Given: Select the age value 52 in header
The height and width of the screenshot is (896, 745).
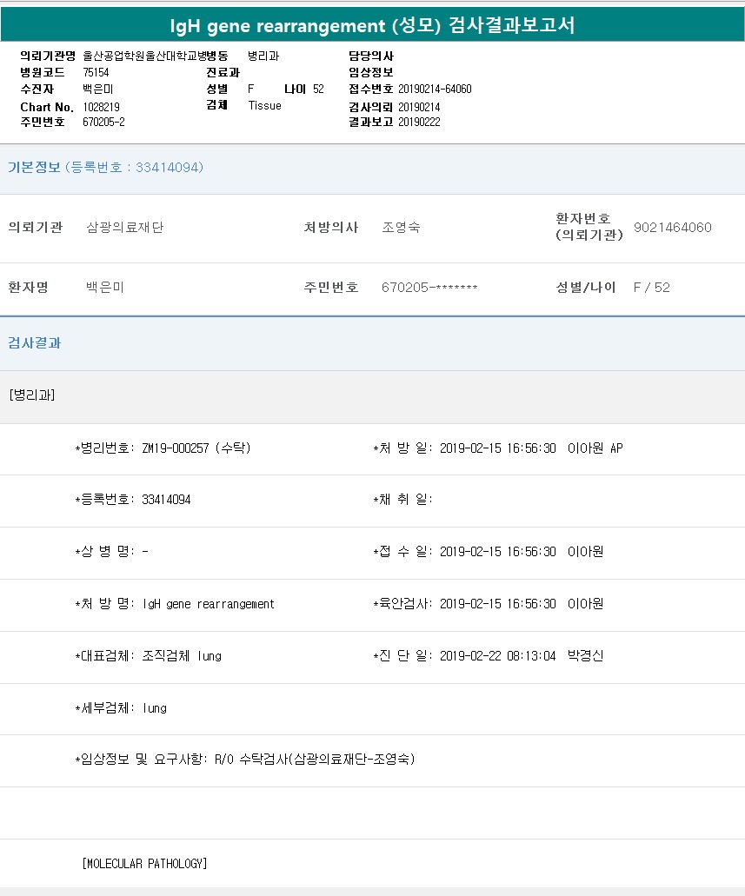Looking at the screenshot, I should click(318, 90).
